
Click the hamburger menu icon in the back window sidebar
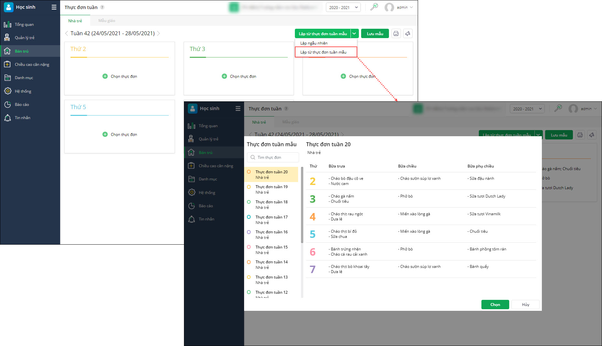pyautogui.click(x=54, y=7)
